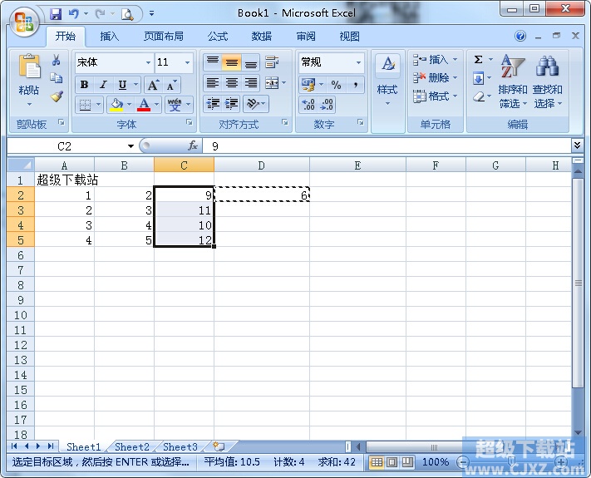Toggle center horizontal alignment
Viewport: 591px width, 478px height.
tap(232, 83)
